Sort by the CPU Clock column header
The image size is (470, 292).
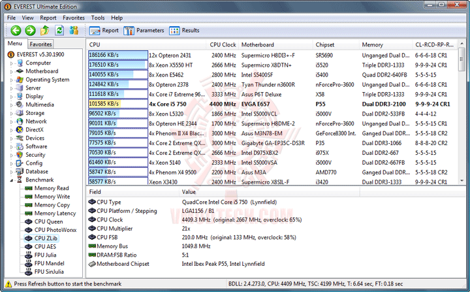pyautogui.click(x=223, y=44)
